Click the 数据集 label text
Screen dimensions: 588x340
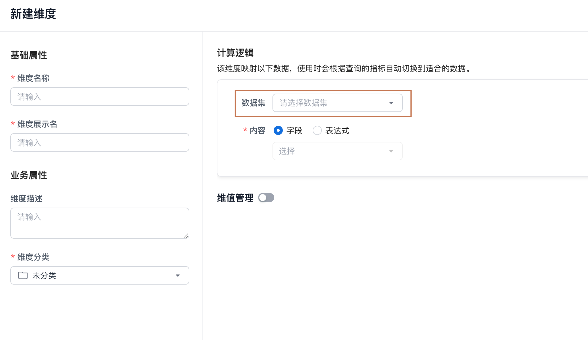point(253,103)
